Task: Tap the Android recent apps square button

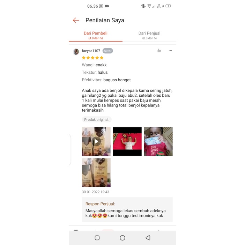Action: 97,238
